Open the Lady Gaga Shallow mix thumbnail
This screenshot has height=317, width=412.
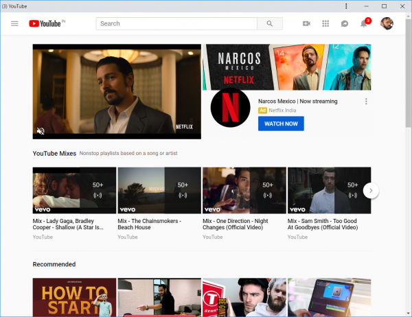pyautogui.click(x=74, y=190)
